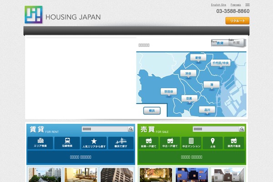273x182 pixels.
Task: Click the For Sale search field
Action: click(216, 129)
